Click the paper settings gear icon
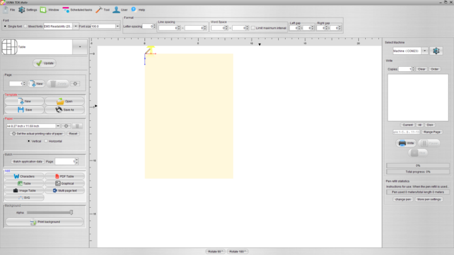This screenshot has height=255, width=454. click(x=66, y=126)
